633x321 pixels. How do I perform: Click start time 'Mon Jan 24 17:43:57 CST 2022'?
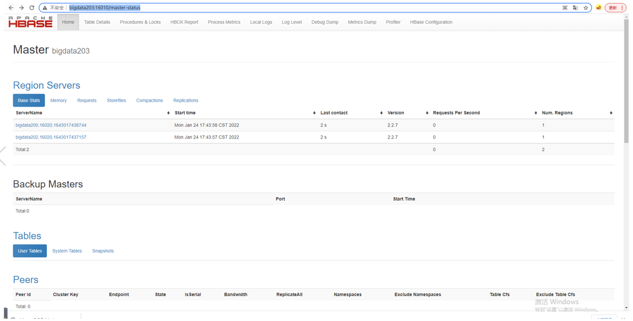[207, 137]
